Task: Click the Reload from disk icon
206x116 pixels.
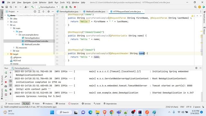Action: click(11, 7)
